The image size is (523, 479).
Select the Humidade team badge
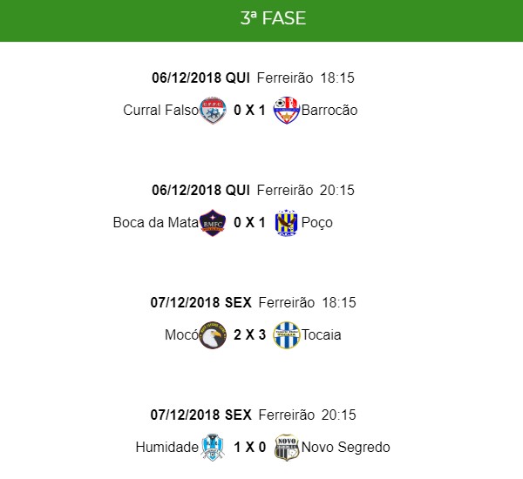click(x=213, y=447)
